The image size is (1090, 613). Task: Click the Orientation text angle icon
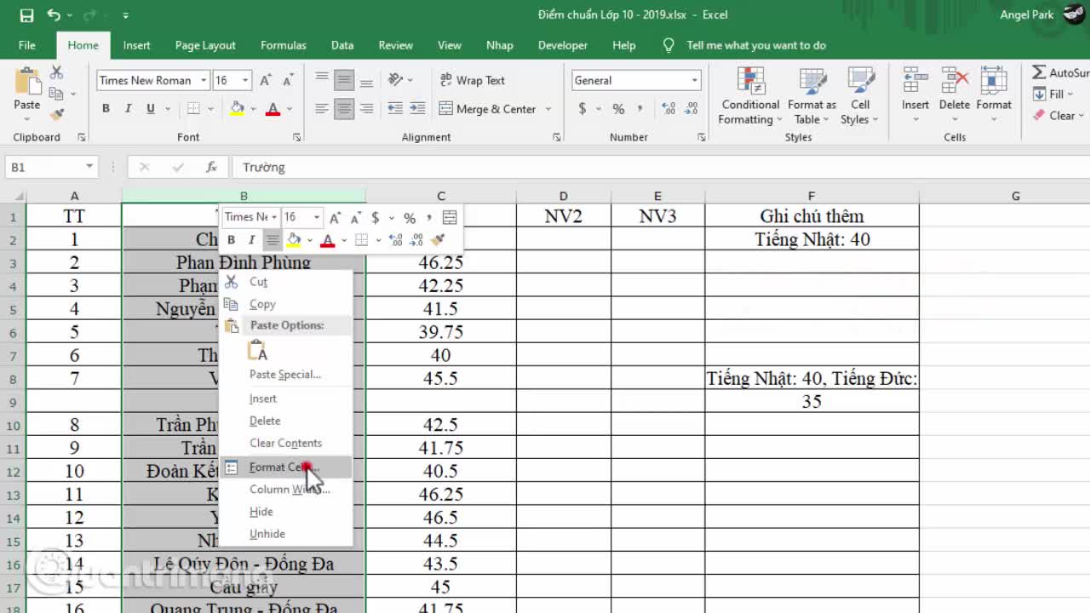pyautogui.click(x=396, y=80)
